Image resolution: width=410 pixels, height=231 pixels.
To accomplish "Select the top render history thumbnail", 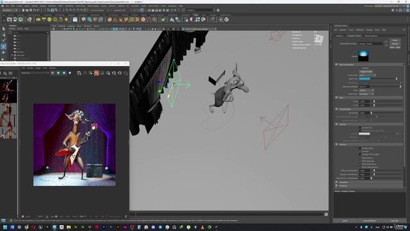I will [x=8, y=86].
